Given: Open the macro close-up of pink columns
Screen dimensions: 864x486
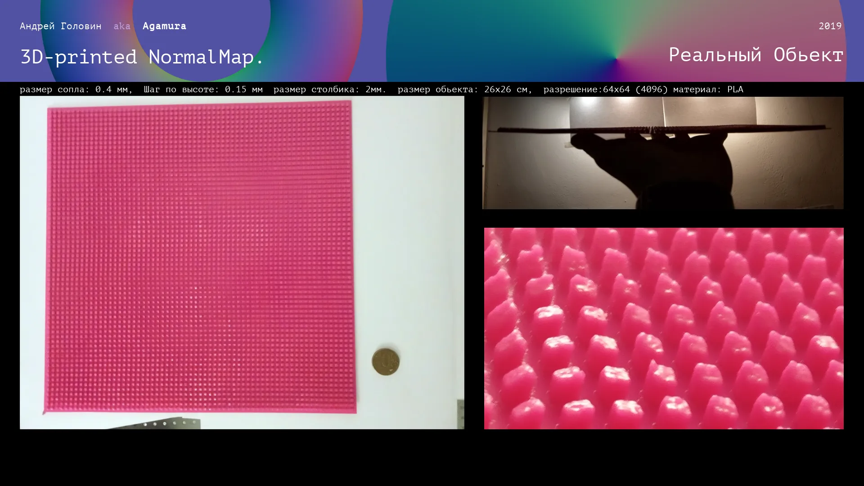Looking at the screenshot, I should coord(664,328).
